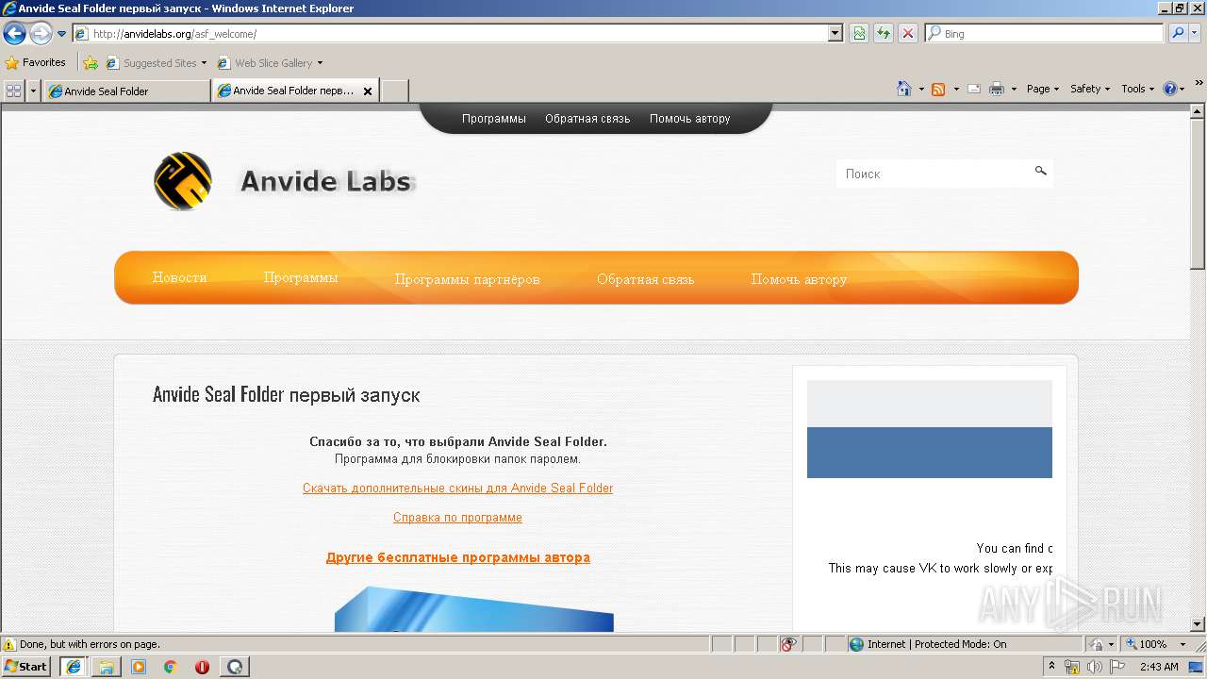Click the popup blocker status icon
This screenshot has height=679, width=1207.
click(788, 644)
